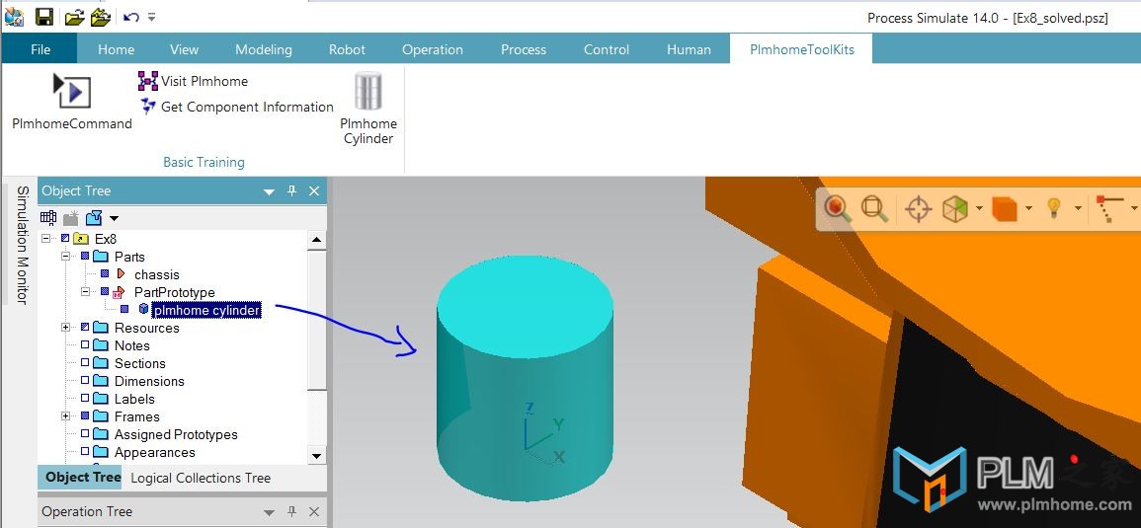The height and width of the screenshot is (528, 1141).
Task: Expand the Resources folder
Action: pos(65,328)
